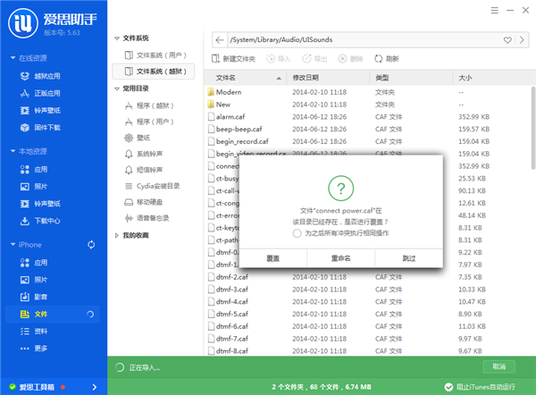Sort by 大小 column
This screenshot has width=536, height=395.
[492, 78]
